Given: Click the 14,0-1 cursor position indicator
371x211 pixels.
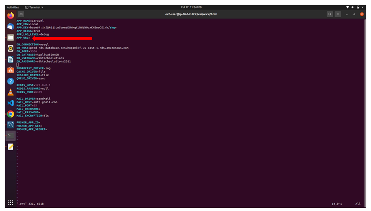Looking at the screenshot, I should coord(337,204).
